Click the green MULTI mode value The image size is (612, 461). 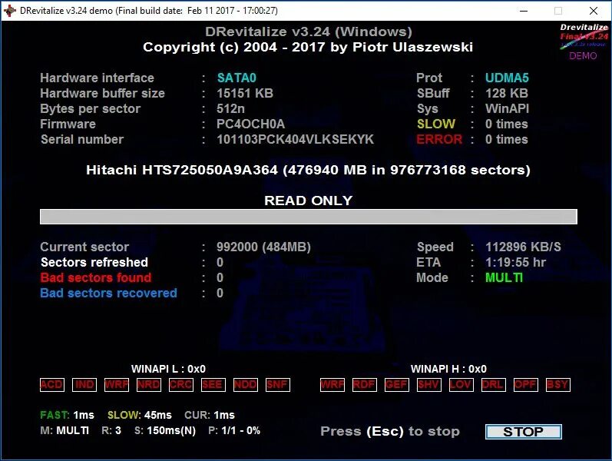[504, 278]
